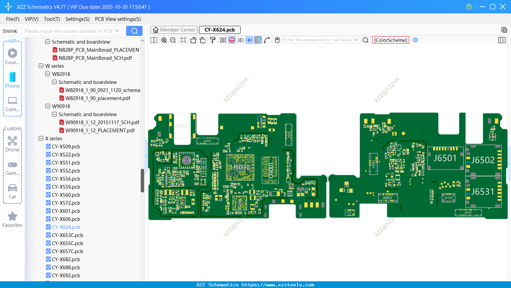Open the panel list icon at far right
The height and width of the screenshot is (288, 511).
point(502,40)
